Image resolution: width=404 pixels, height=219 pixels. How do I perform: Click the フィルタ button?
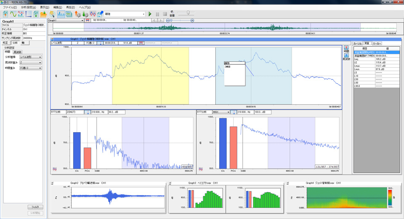[35, 207]
